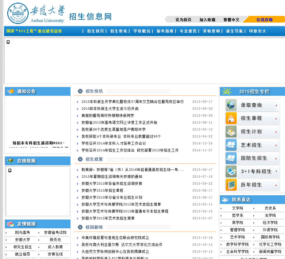The image size is (285, 259).
Task: Open the 成人教育 friendly link
Action: 55,247
